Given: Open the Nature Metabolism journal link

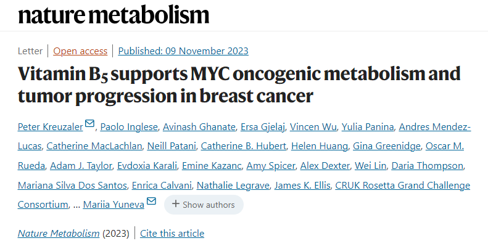Looking at the screenshot, I should [x=59, y=233].
